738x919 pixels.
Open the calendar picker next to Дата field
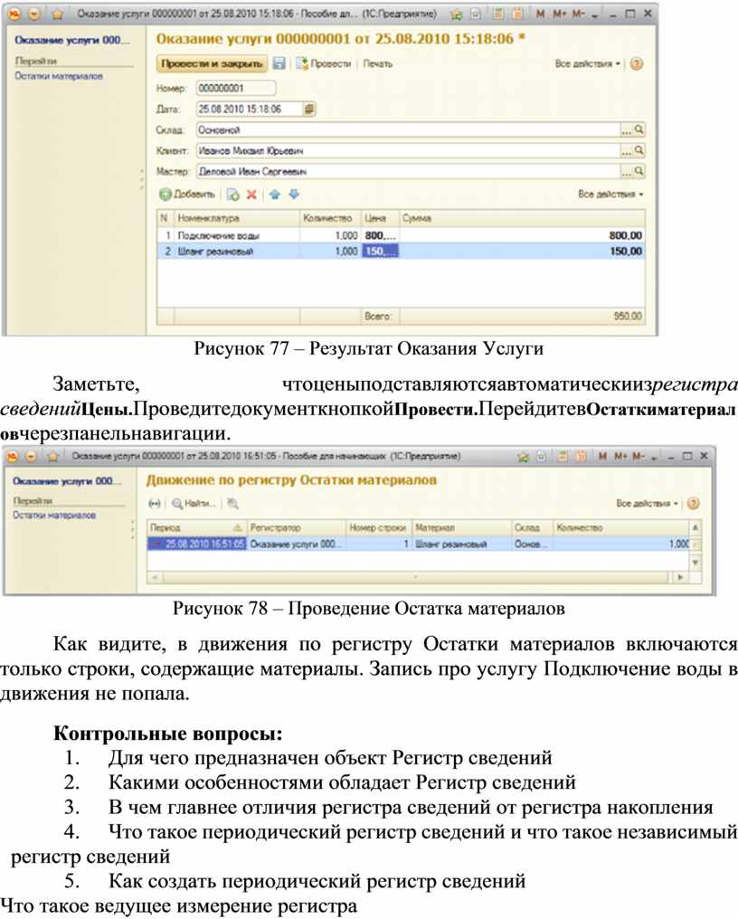309,109
